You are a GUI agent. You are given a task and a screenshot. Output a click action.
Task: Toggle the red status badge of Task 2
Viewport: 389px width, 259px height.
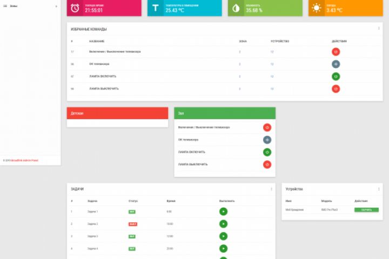133,224
